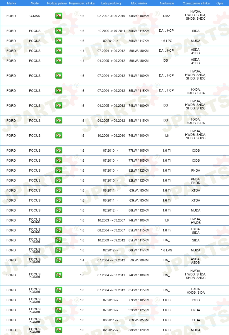This screenshot has height=335, width=229.
Task: Select the date range 08.2004 -> 03.2007
Action: click(111, 230)
